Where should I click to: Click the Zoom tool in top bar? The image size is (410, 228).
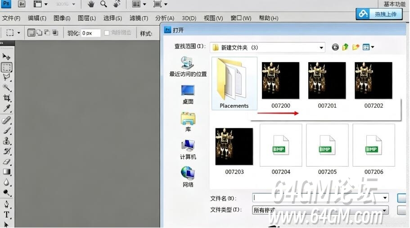104,4
